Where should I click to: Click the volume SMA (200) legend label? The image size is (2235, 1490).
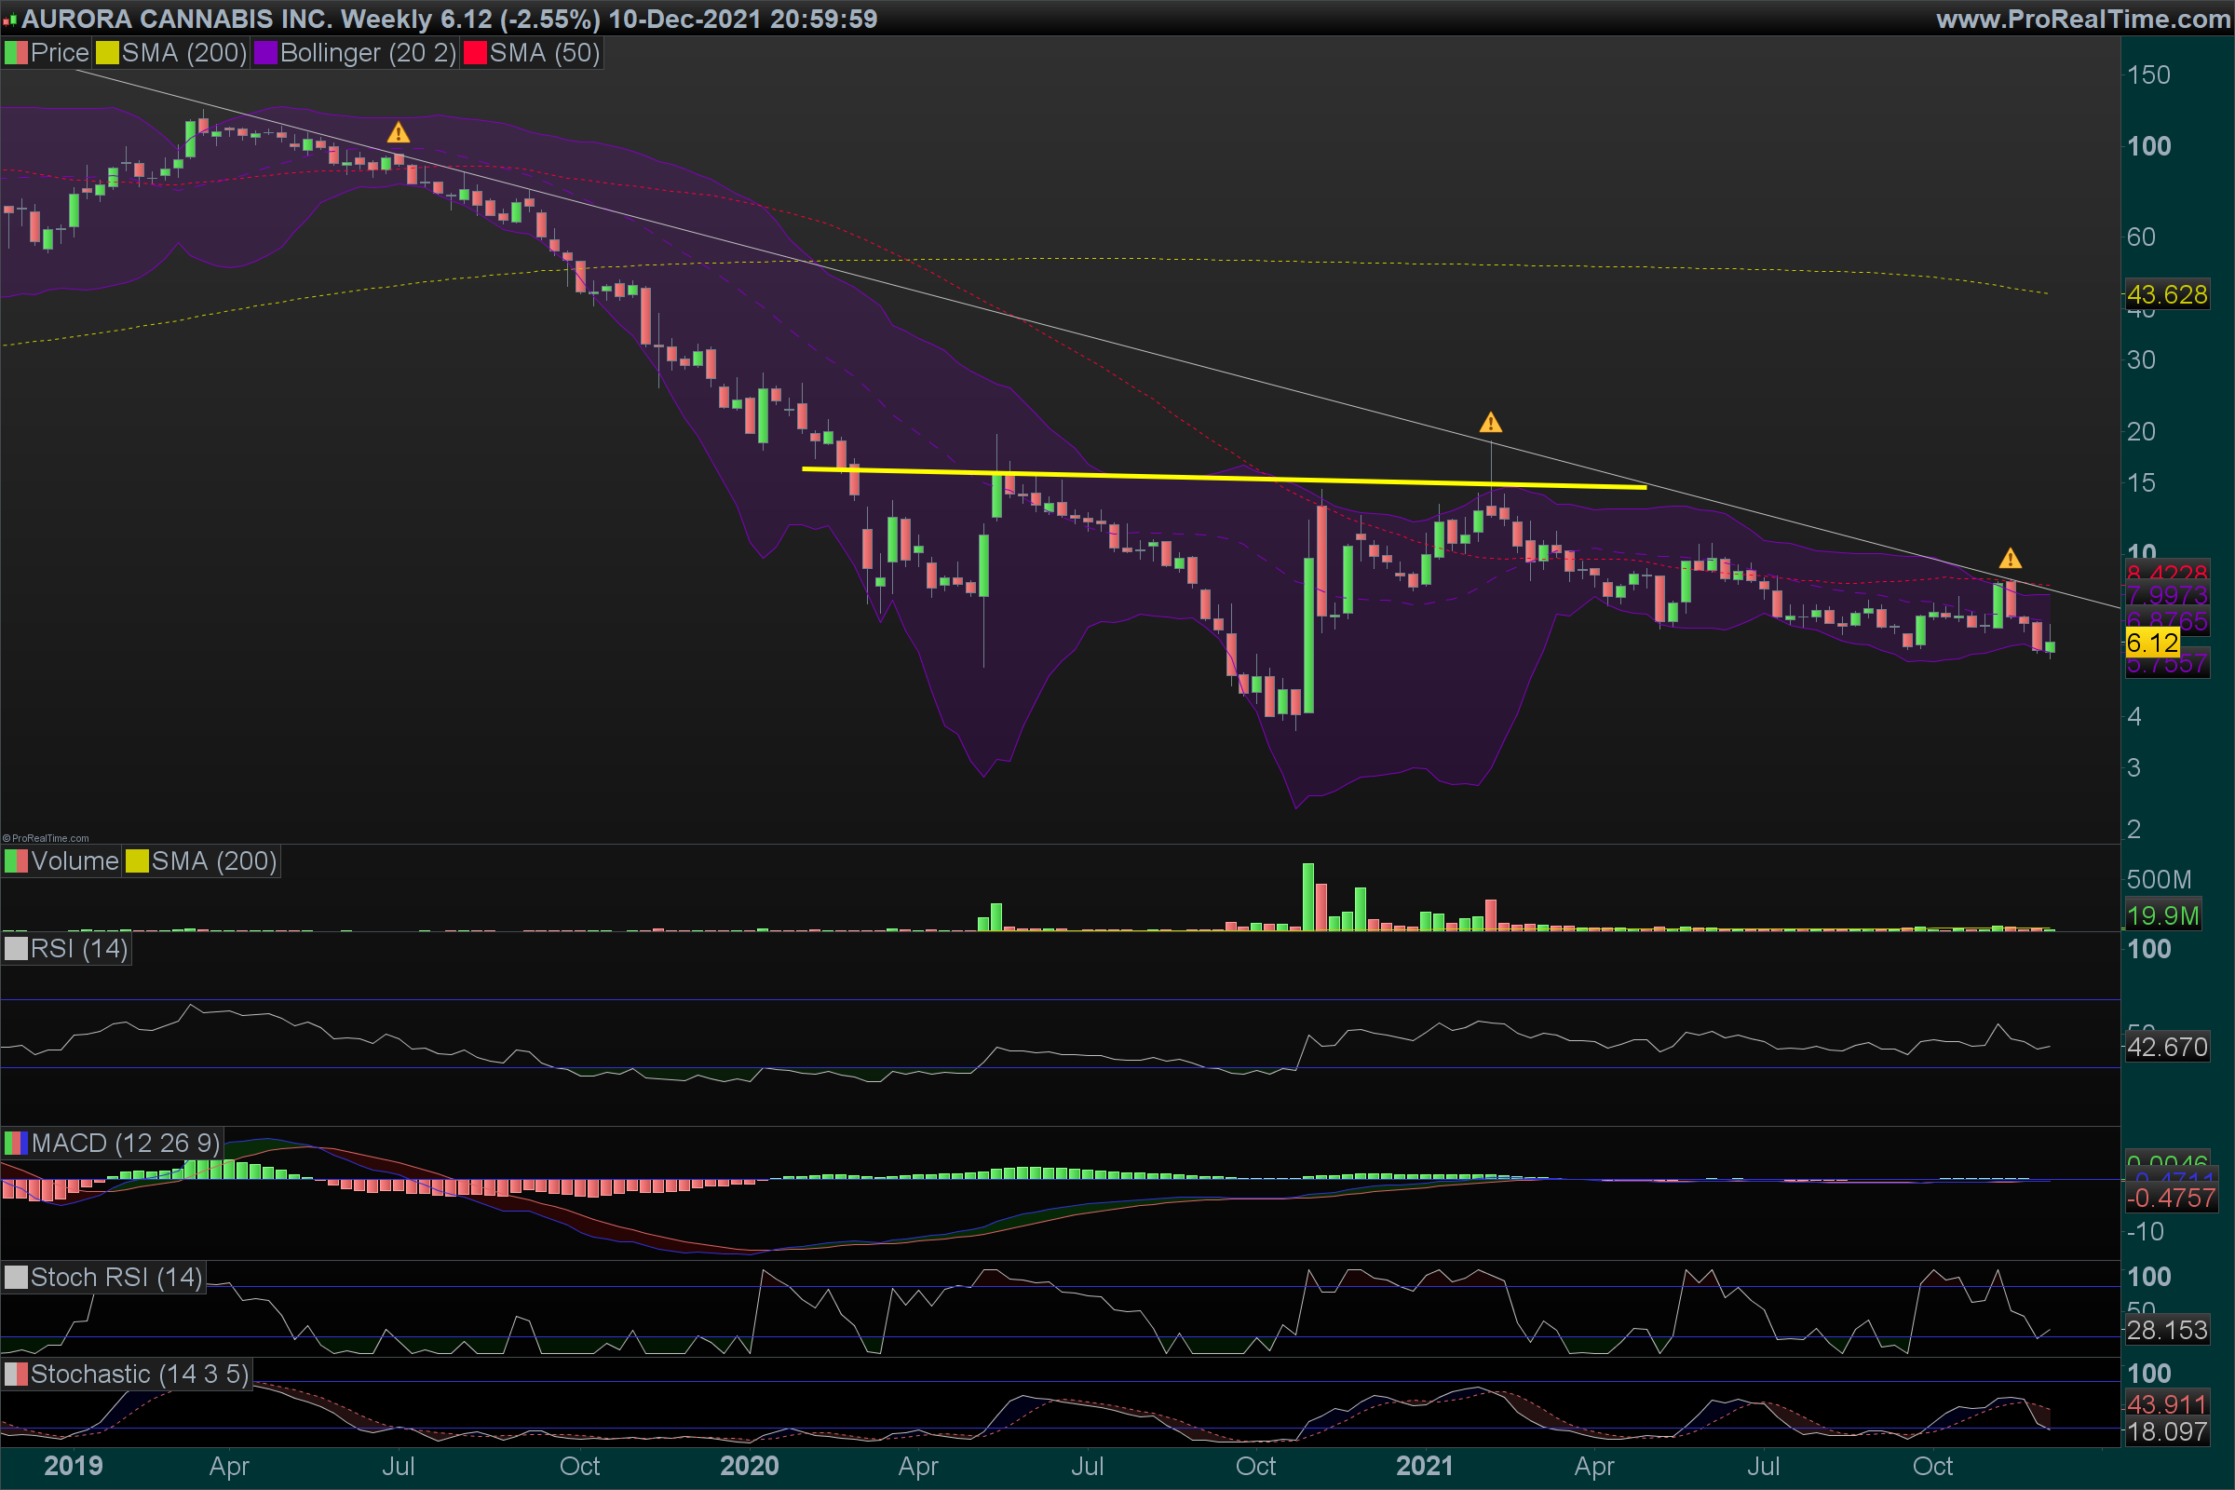pyautogui.click(x=213, y=860)
